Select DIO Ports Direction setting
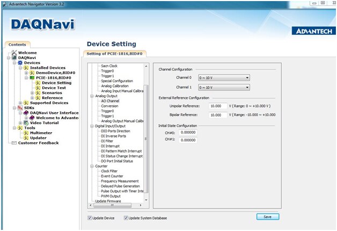337x231 pixels. [115, 131]
